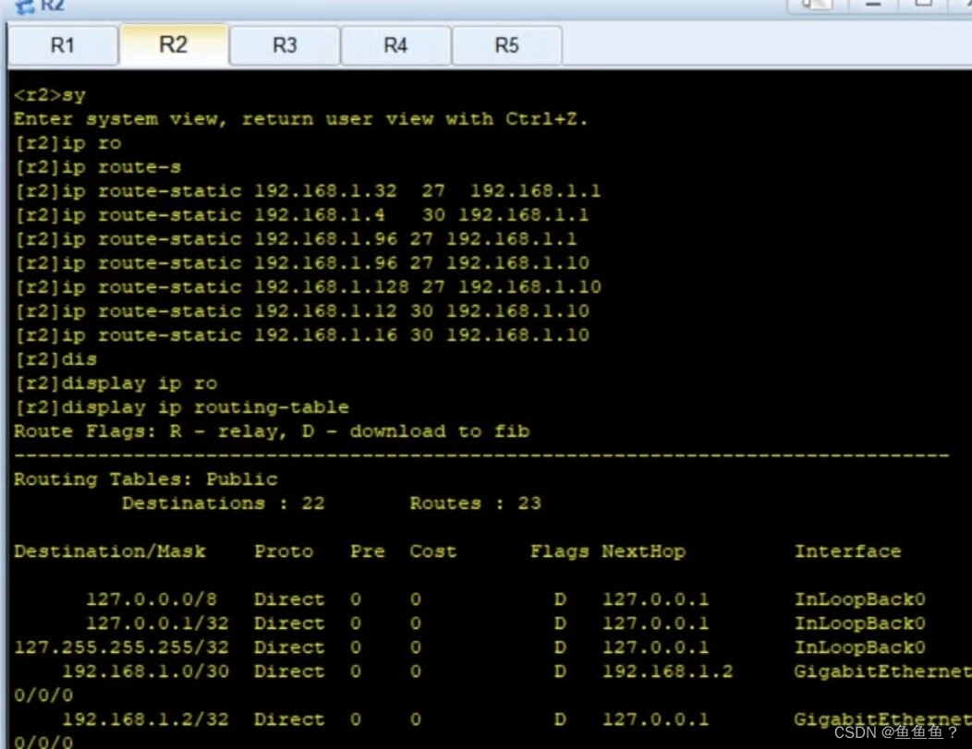Click the 'Route Flags' legend line
The image size is (972, 749).
click(272, 431)
